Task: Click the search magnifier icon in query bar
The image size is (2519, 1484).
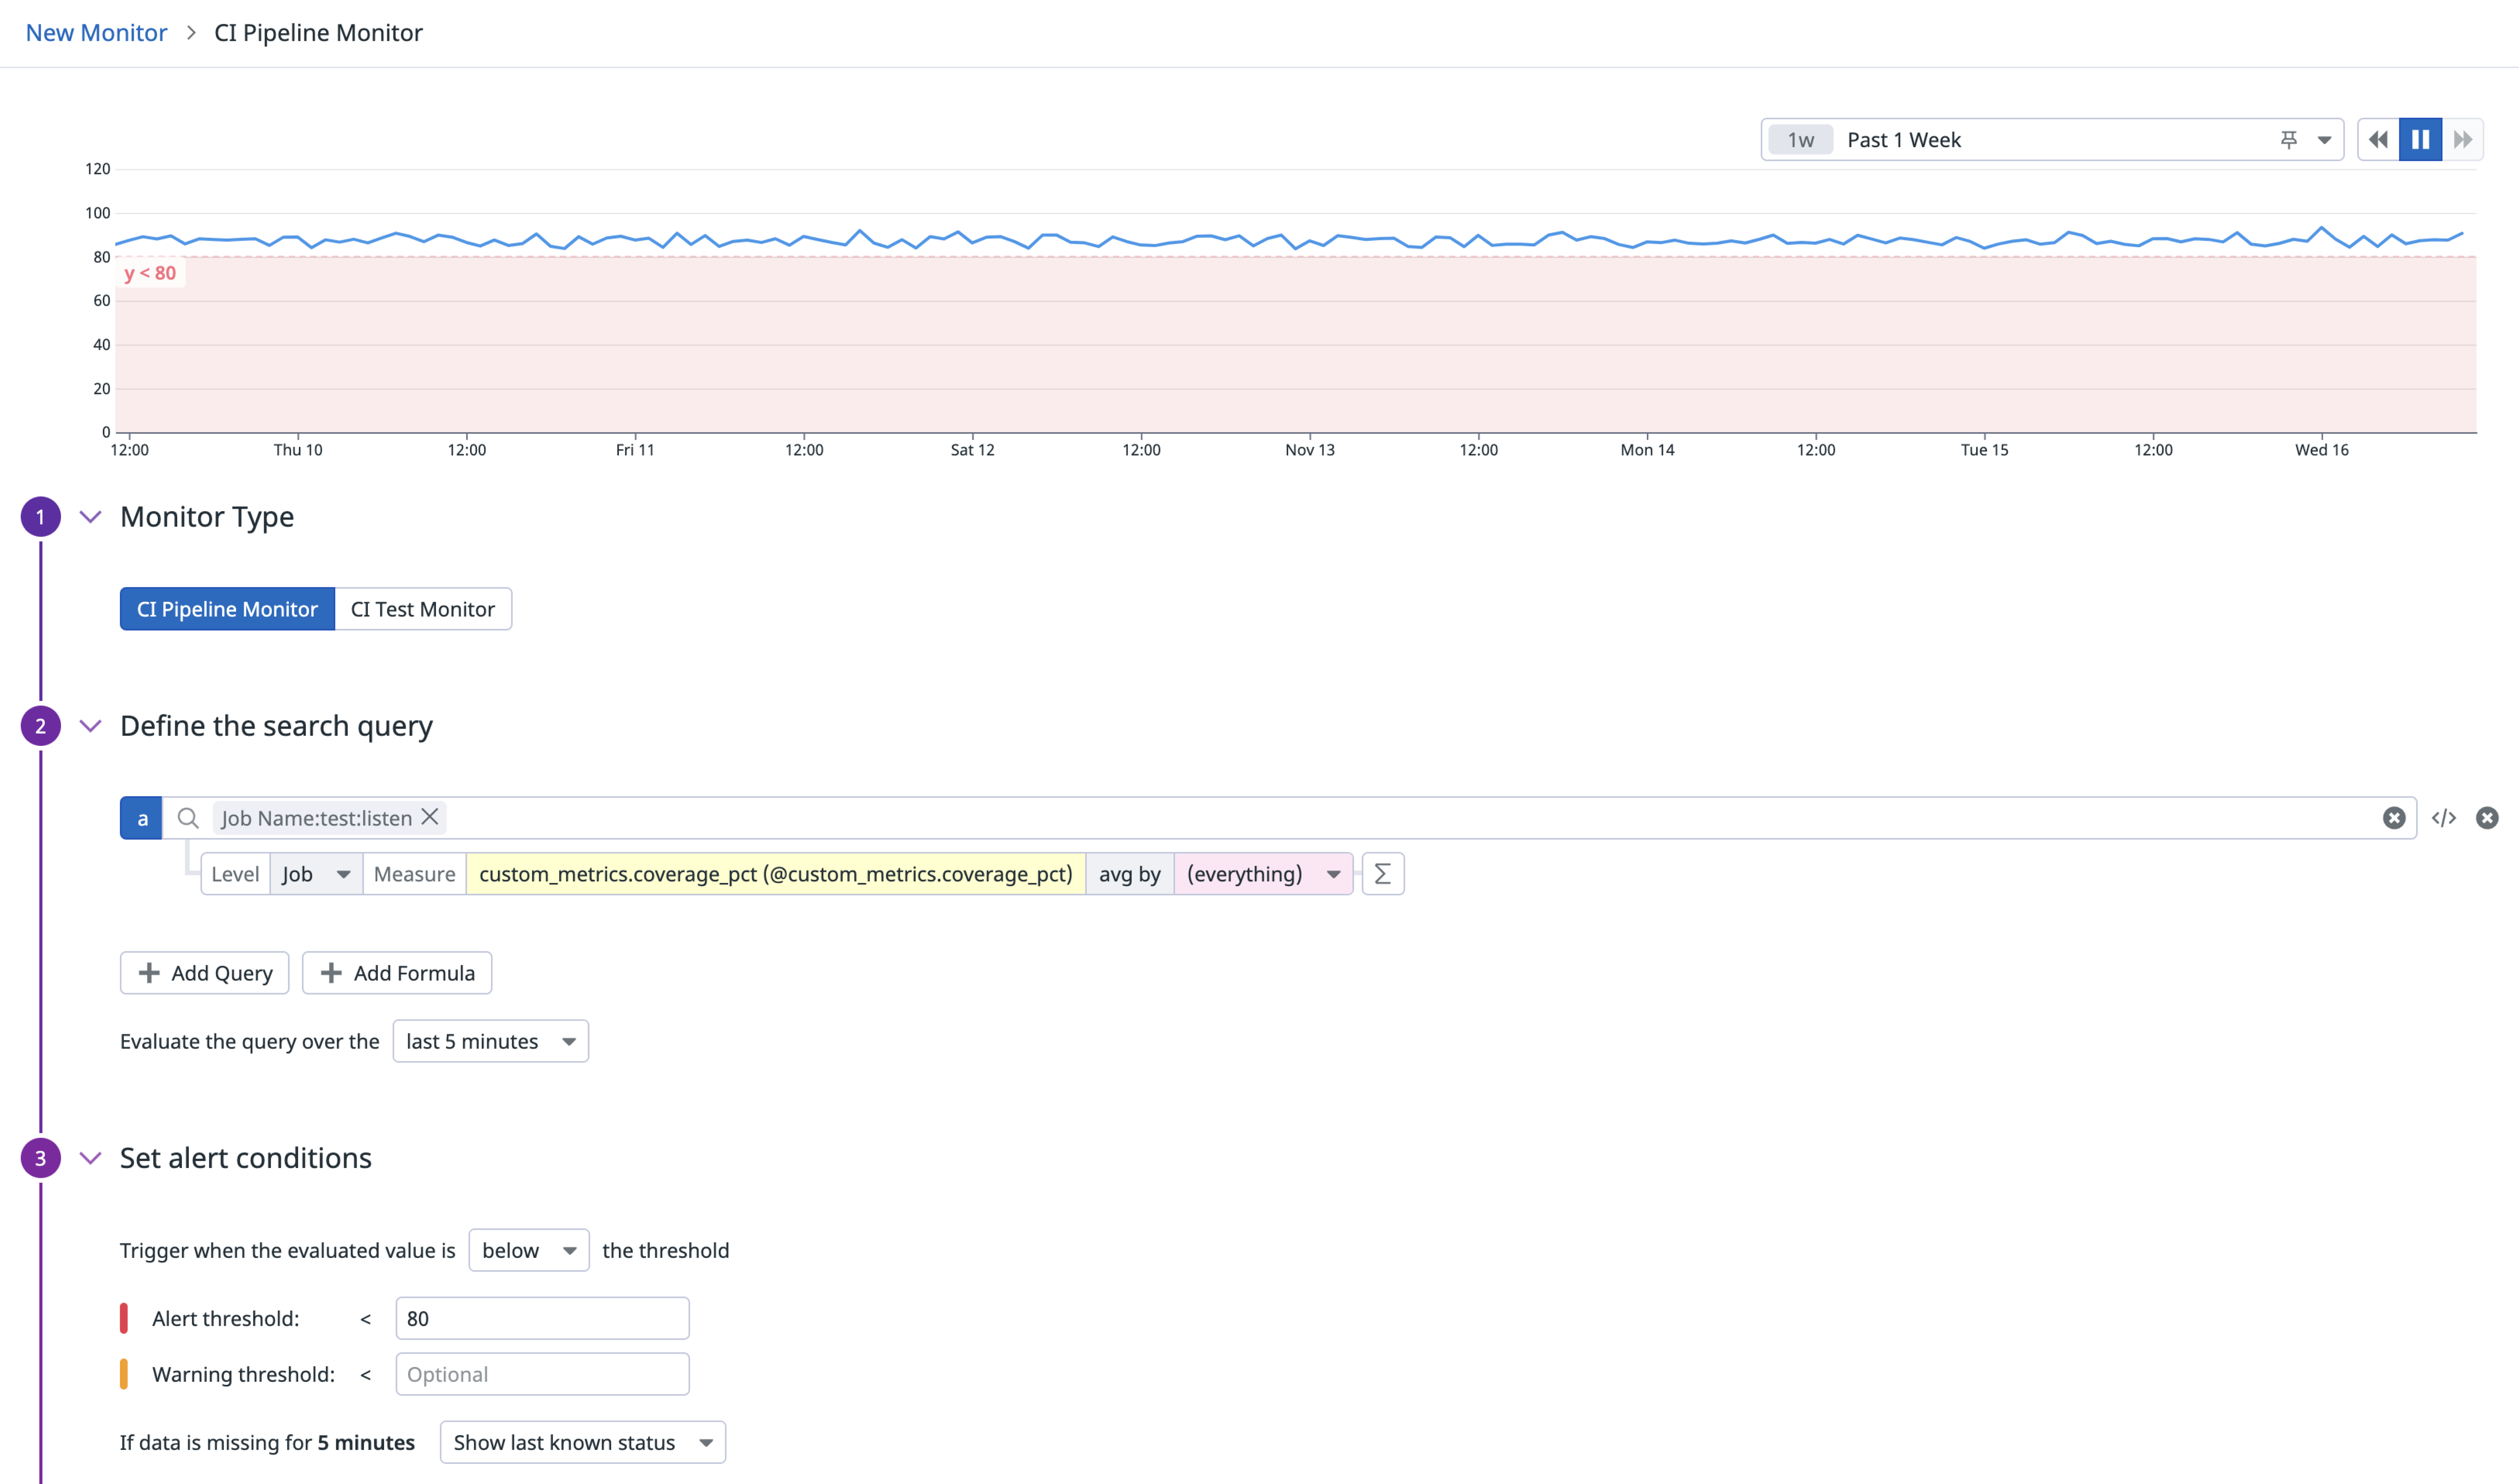Action: [x=188, y=818]
